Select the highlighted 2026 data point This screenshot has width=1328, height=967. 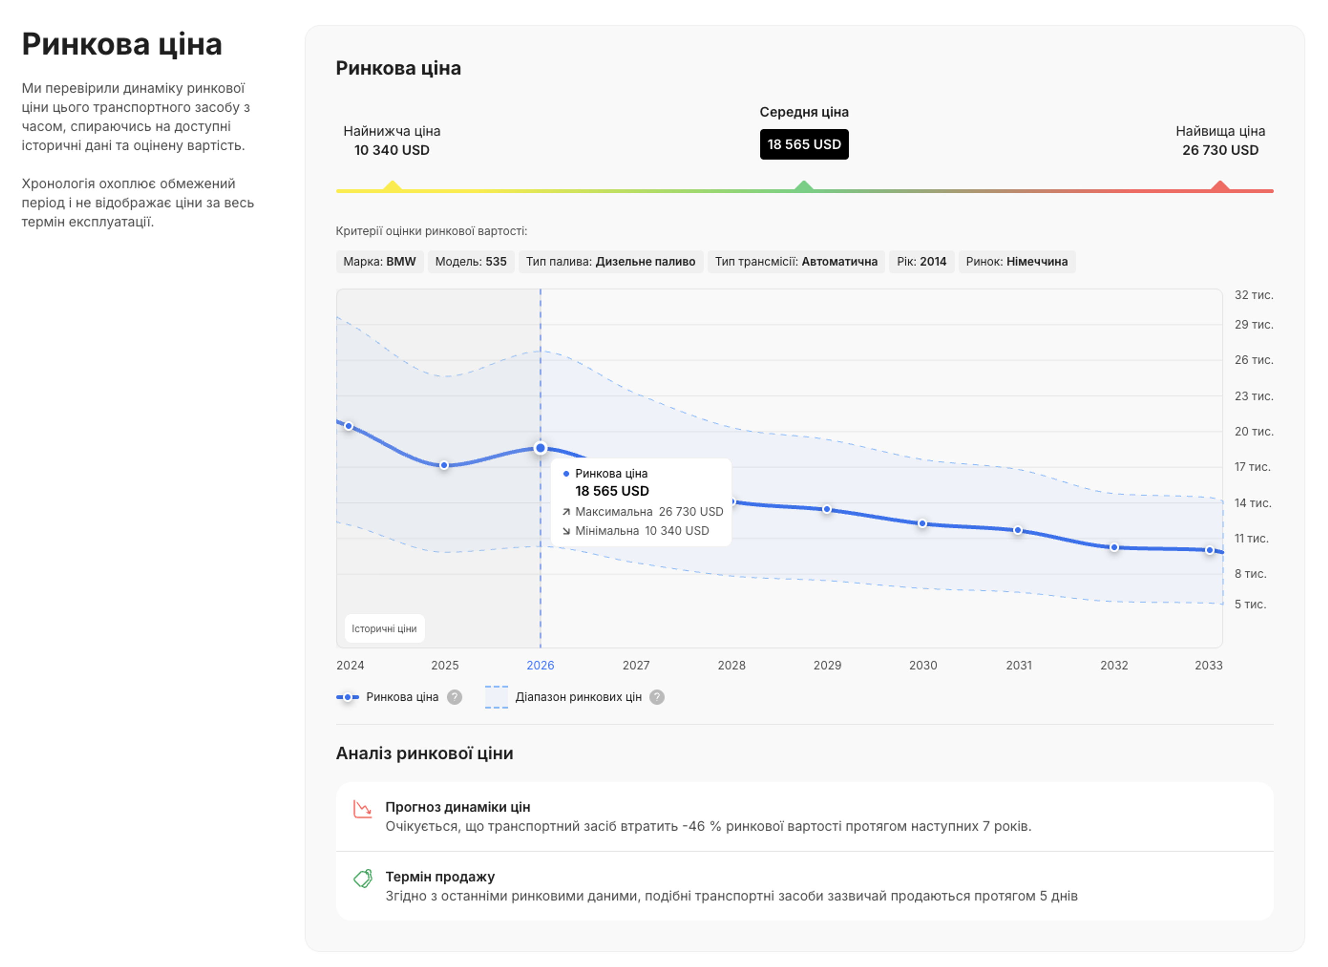541,448
